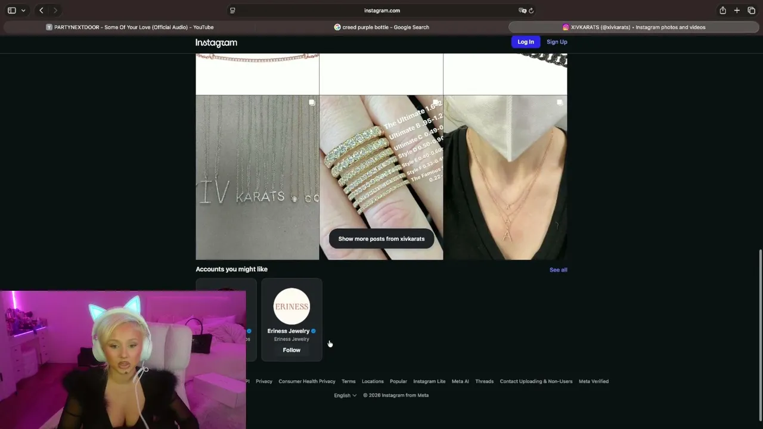Open the page menu icon left of the address
The height and width of the screenshot is (429, 763).
(232, 10)
